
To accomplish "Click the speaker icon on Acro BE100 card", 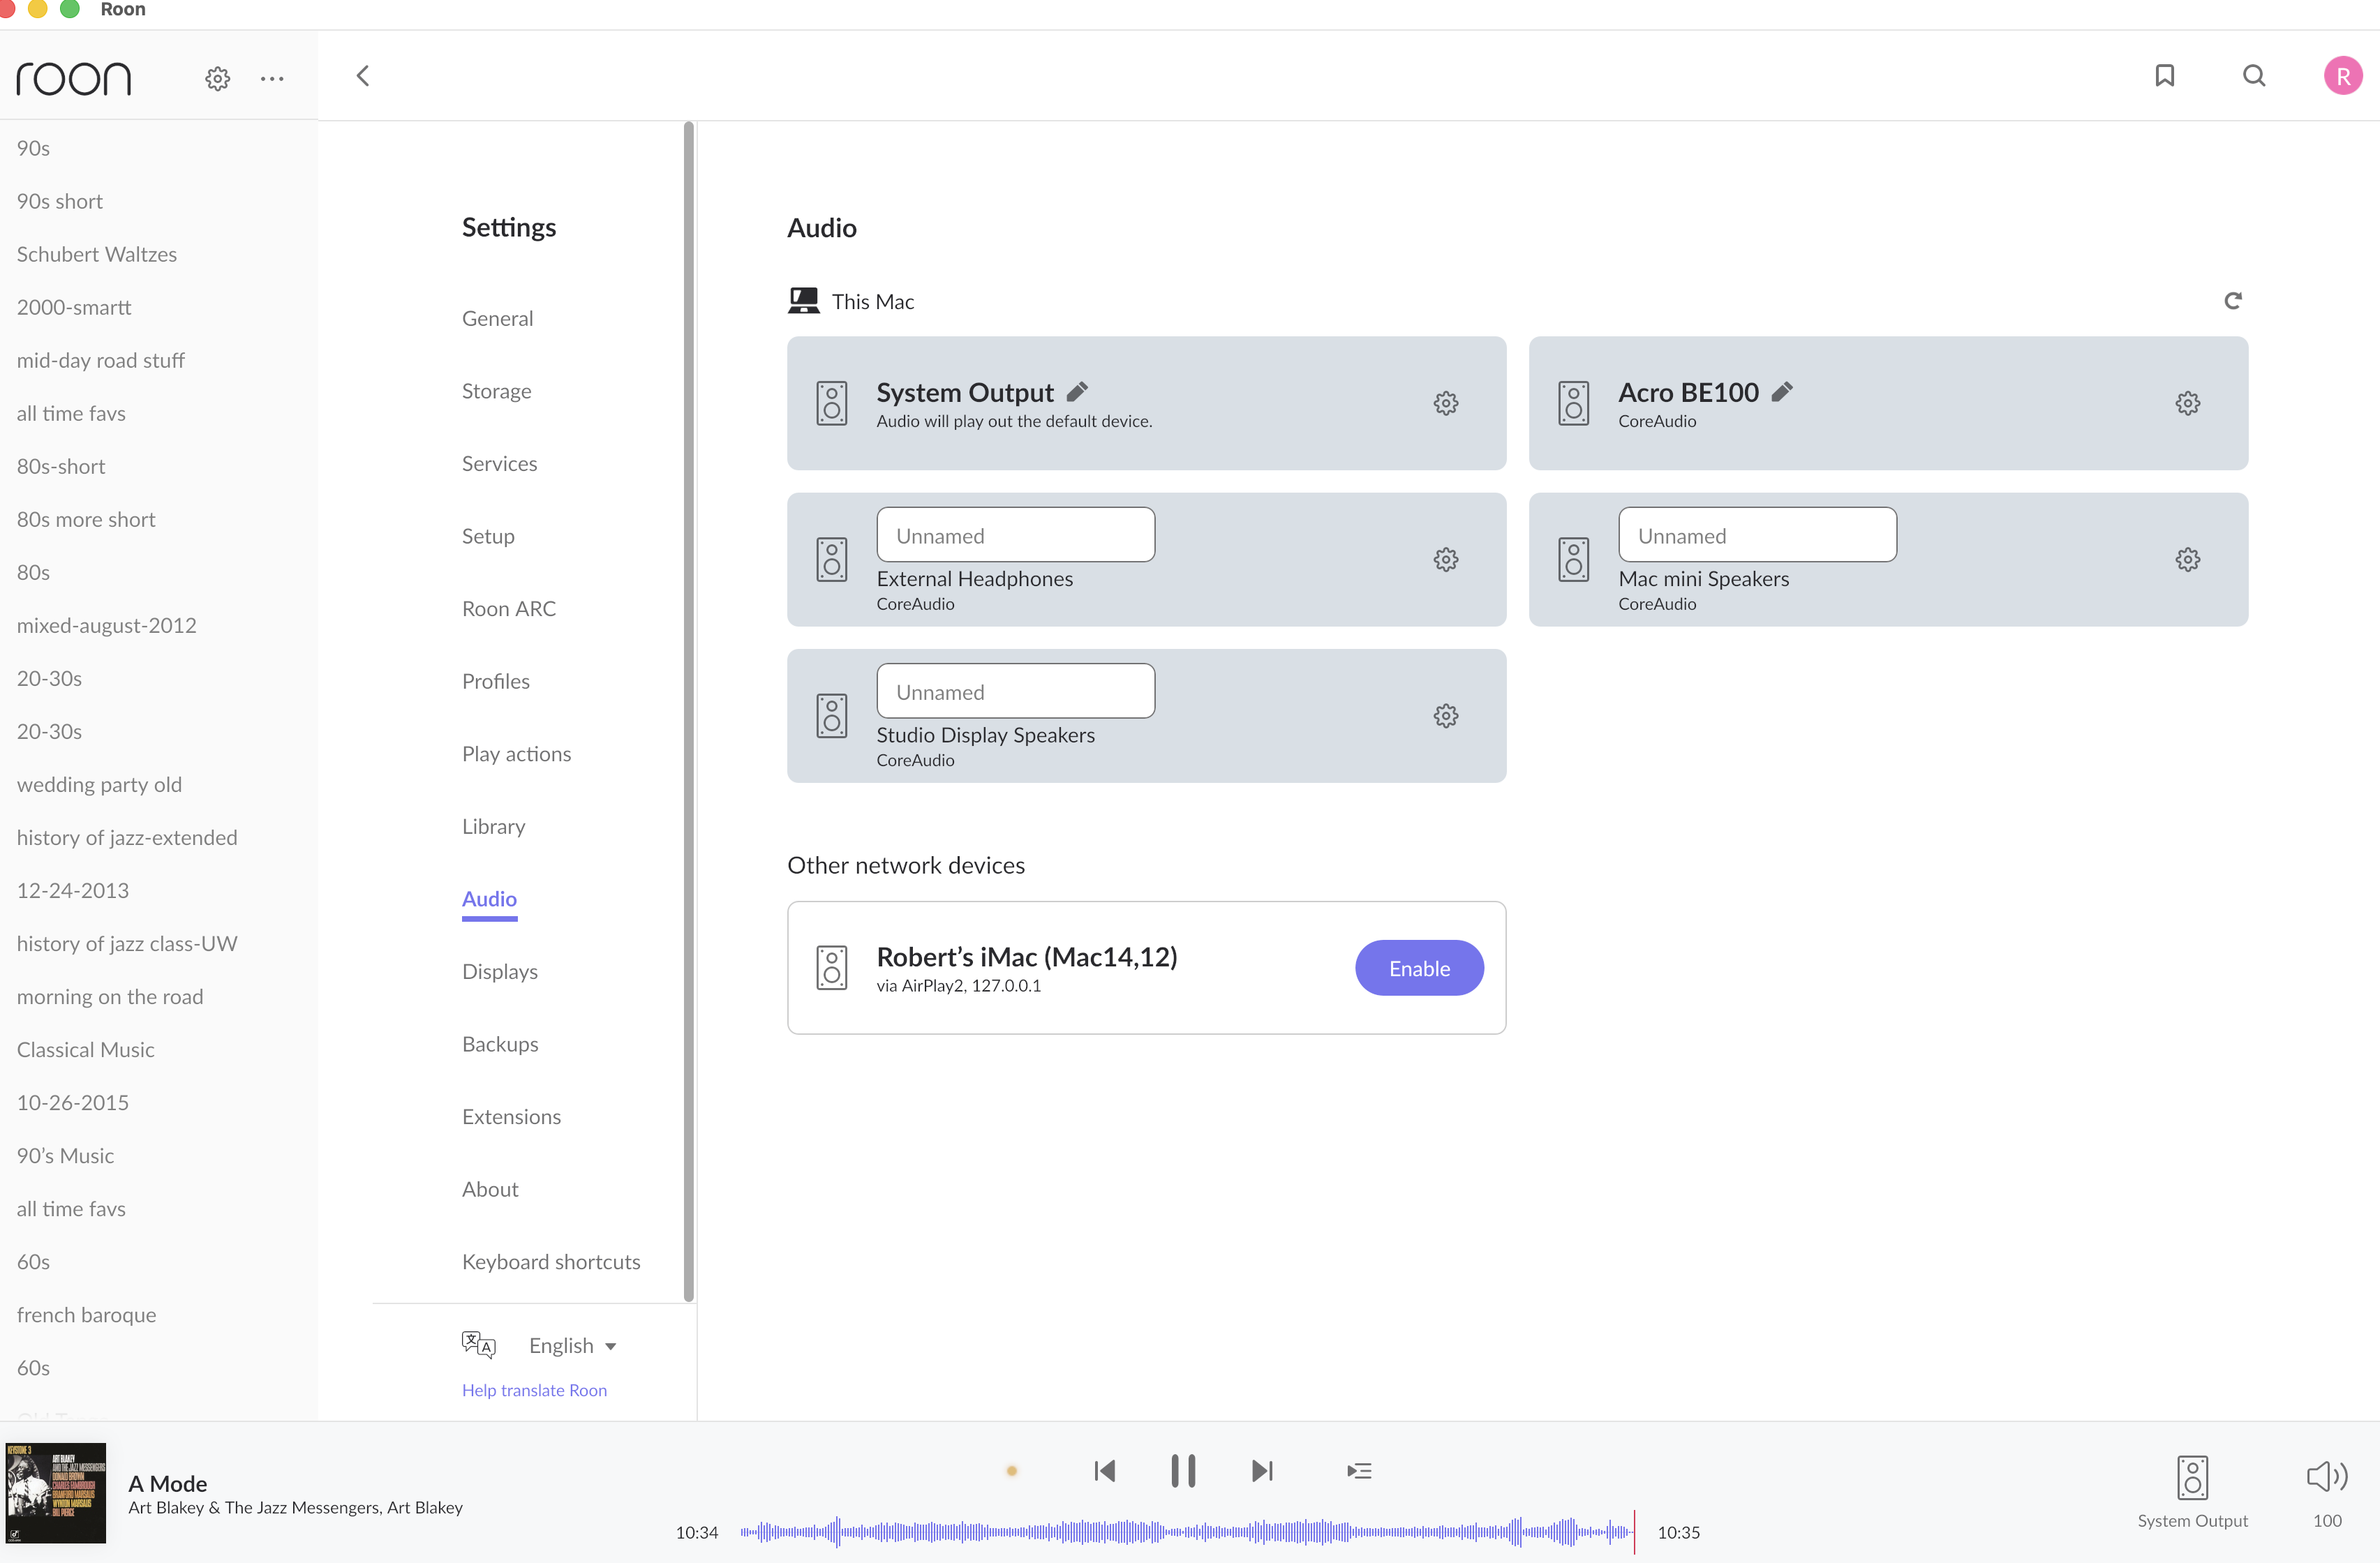I will [x=1574, y=403].
